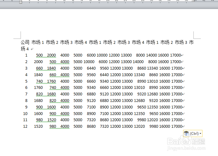Screen dimensions: 218x156
Task: Click value 9560 in row 4
Action: (x=91, y=75)
